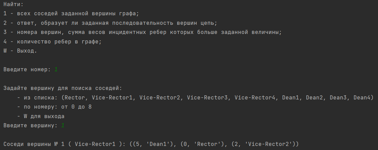Click menu option 3 about incident edge weights
Image resolution: width=378 pixels, height=150 pixels.
pyautogui.click(x=142, y=32)
